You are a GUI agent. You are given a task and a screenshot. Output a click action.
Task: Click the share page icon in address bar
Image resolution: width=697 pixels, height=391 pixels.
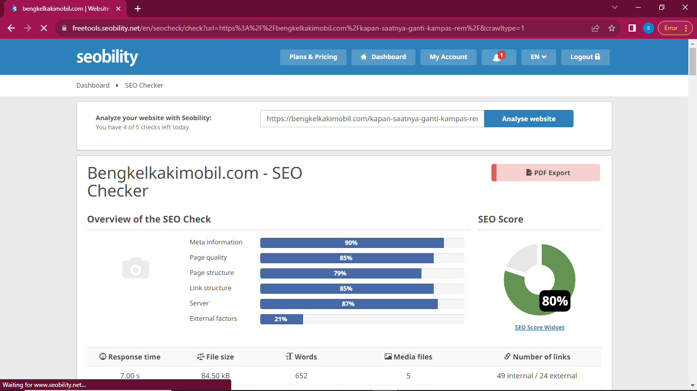[595, 28]
